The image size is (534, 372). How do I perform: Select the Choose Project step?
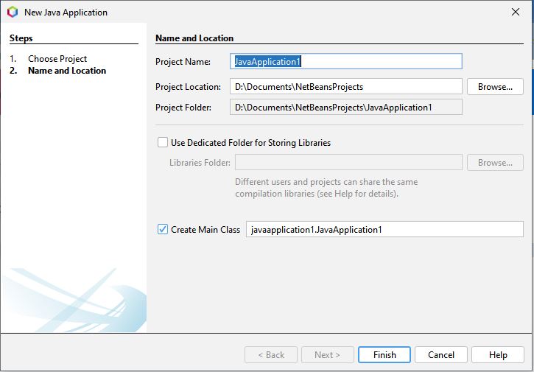[57, 59]
